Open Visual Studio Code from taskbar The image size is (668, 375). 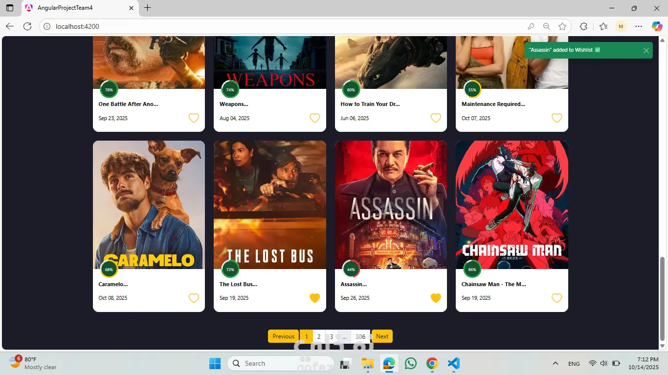tap(454, 363)
